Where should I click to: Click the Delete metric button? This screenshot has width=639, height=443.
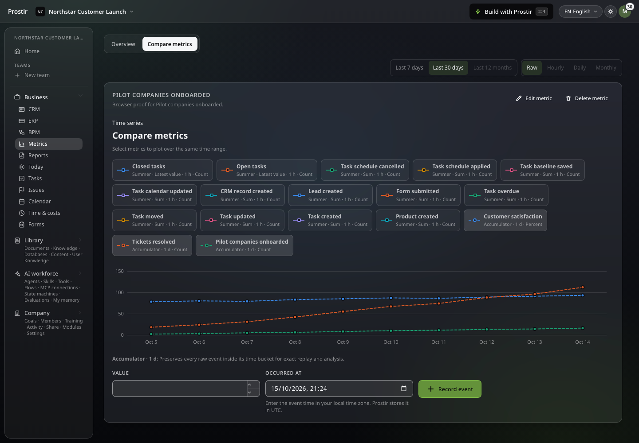point(587,98)
